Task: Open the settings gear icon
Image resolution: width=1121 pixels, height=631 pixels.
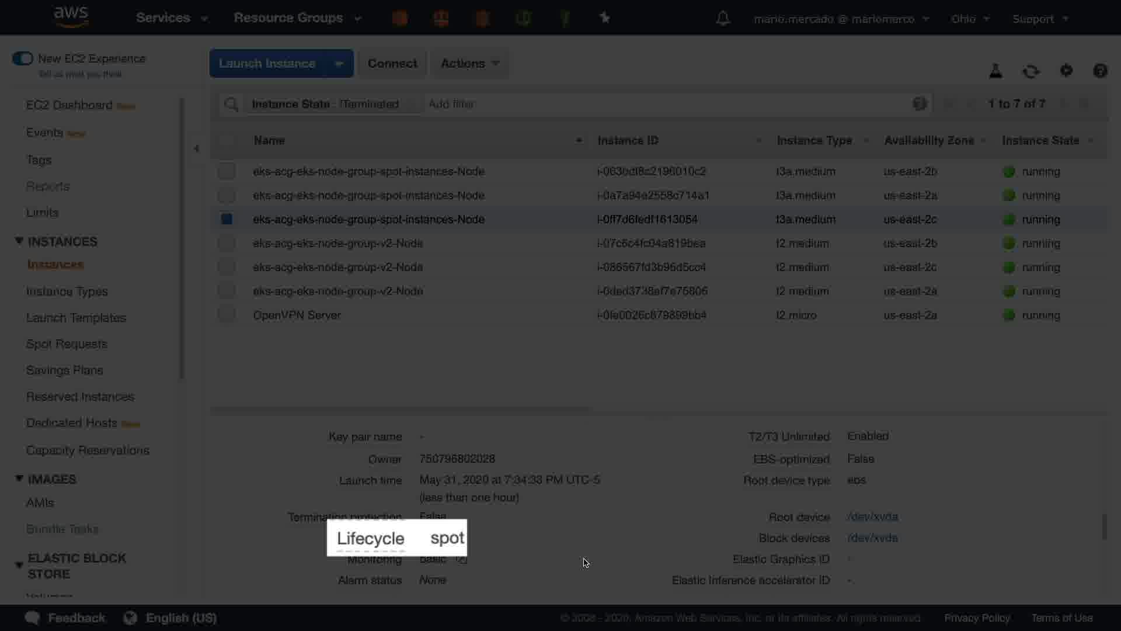Action: coord(1066,71)
